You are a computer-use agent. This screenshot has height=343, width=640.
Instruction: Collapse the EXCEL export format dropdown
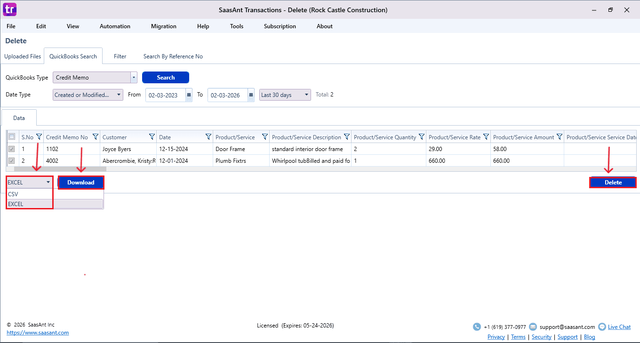pyautogui.click(x=48, y=183)
